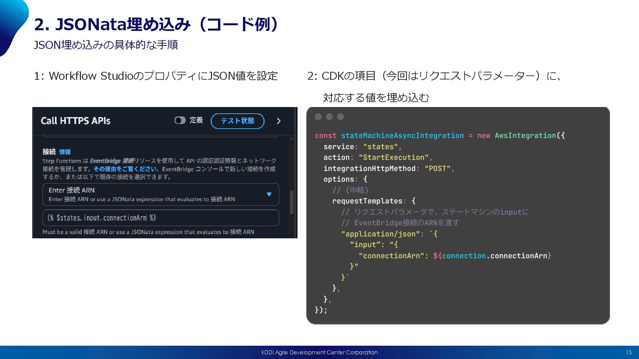Open the 情報 link next to 接続

pyautogui.click(x=65, y=152)
